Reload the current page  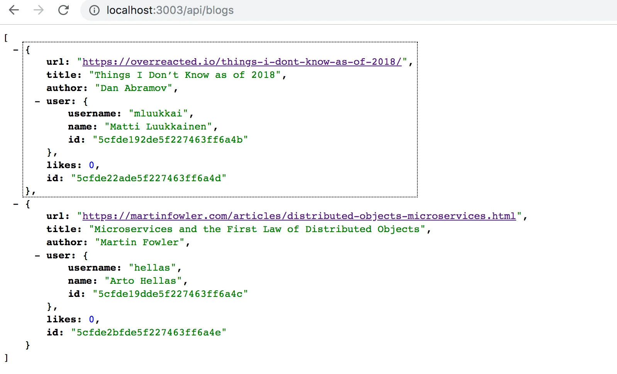pyautogui.click(x=63, y=10)
